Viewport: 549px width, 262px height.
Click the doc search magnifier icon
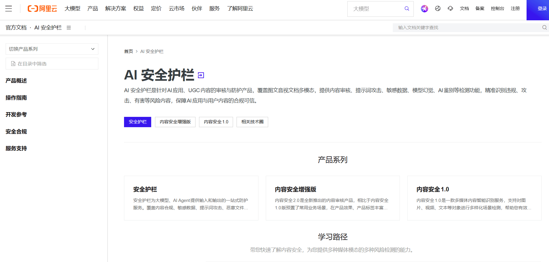click(x=544, y=27)
